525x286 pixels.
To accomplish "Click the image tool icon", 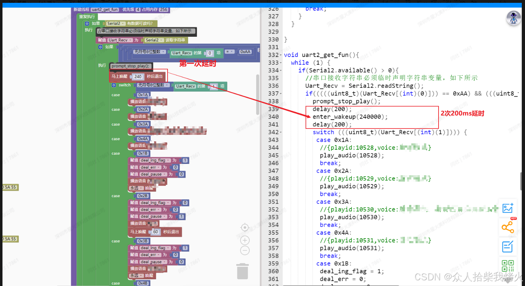I will tap(508, 208).
